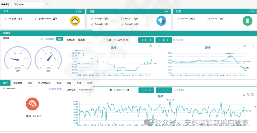Viewport: 257px width, 133px height.
Task: Select the 噪声 tab
Action: pyautogui.click(x=5, y=83)
